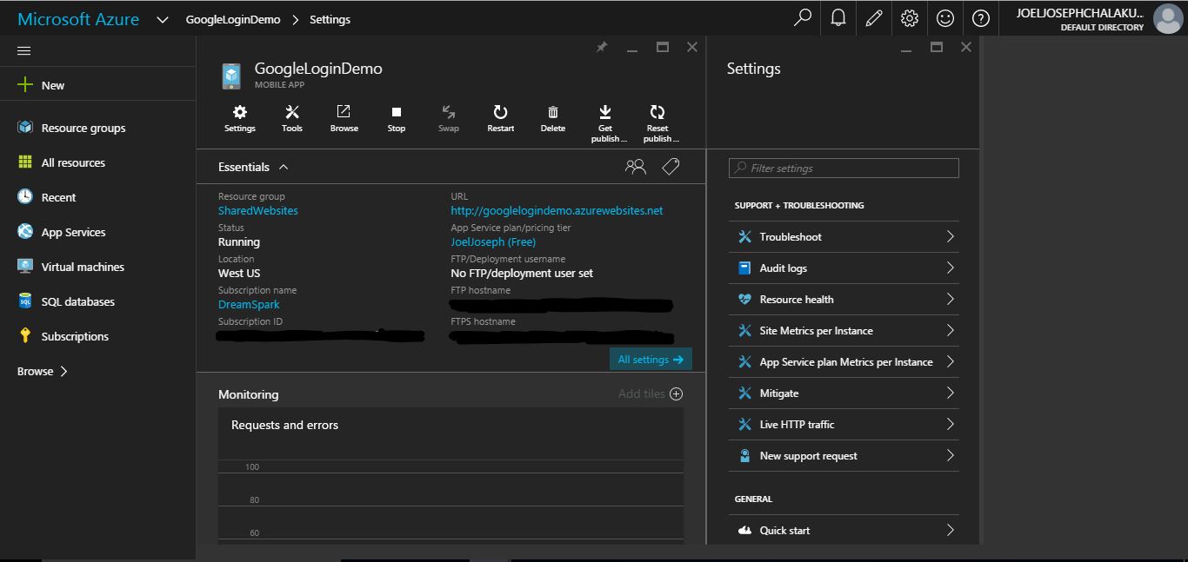Open the JoelJoseph (Free) plan link
This screenshot has height=562, width=1188.
[x=493, y=242]
